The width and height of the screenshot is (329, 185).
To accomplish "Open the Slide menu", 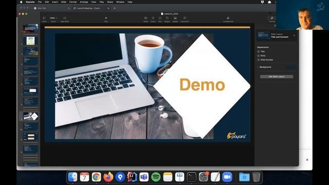I will click(x=64, y=2).
